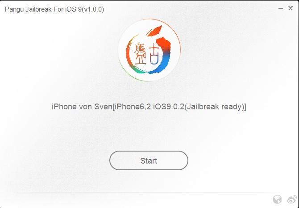Viewport: 299px width, 208px height.
Task: Open the globe website icon
Action: pos(277,200)
